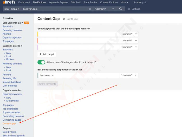Screen dimensions: 182x137
Task: Open Organic keywords under Site Explorer 2.0
Action: (x=12, y=37)
